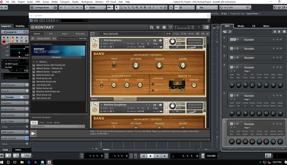
Task: Open Windows Start menu
Action: pyautogui.click(x=2, y=162)
